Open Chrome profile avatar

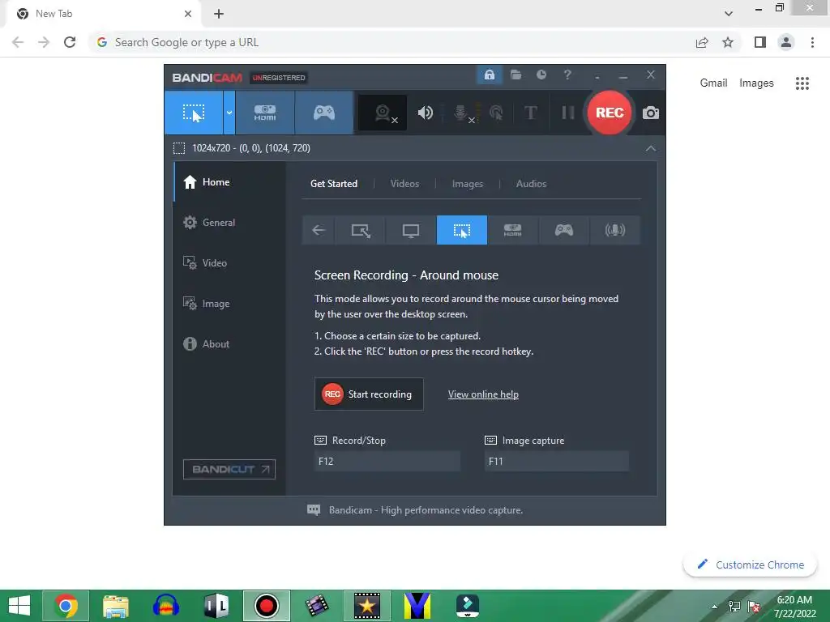coord(786,42)
